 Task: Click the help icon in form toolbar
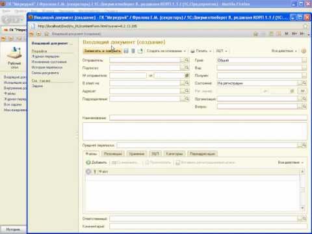[304, 51]
